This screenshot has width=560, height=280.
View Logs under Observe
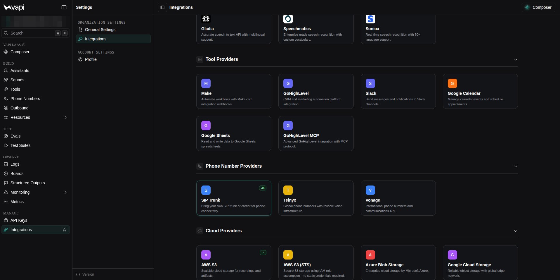(35, 164)
